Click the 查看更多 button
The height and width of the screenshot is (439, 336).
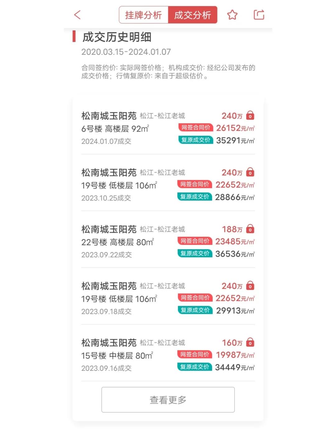168,400
